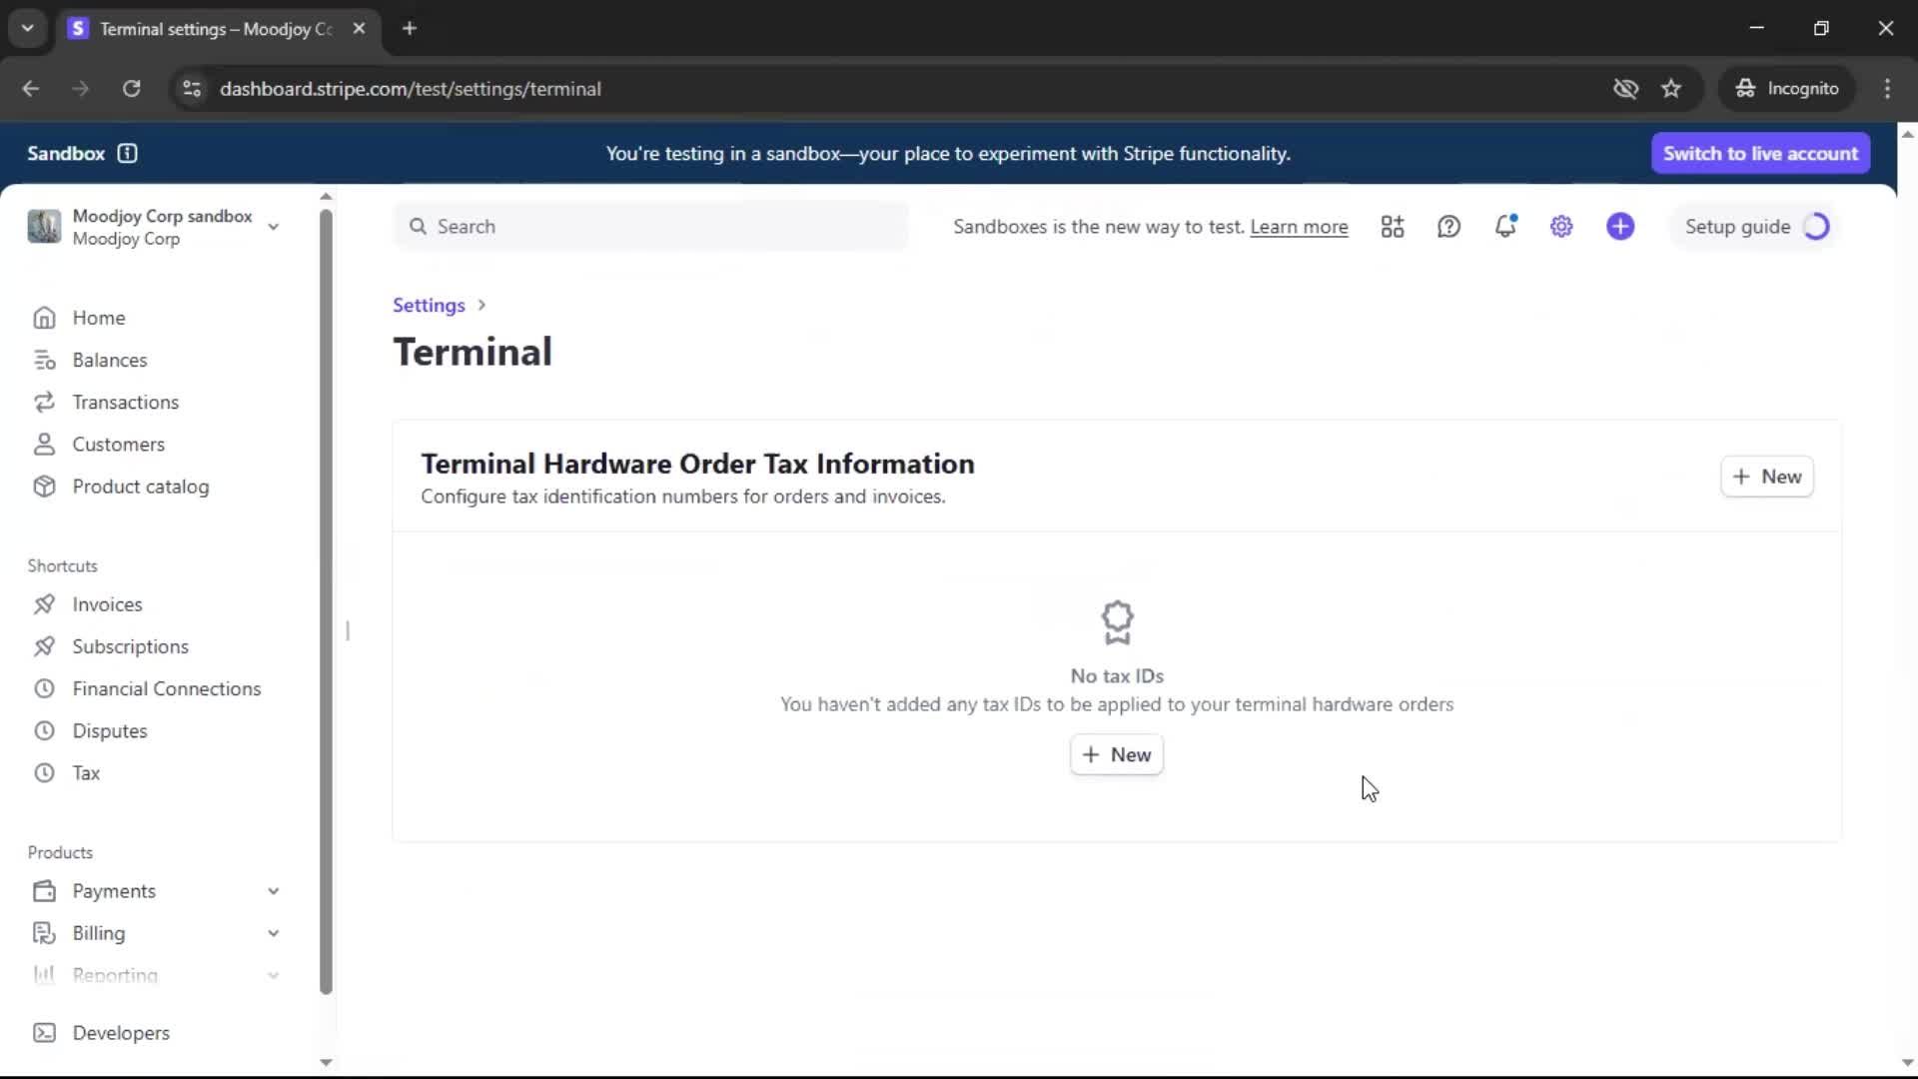Open the notifications bell
The image size is (1918, 1079).
click(x=1505, y=227)
